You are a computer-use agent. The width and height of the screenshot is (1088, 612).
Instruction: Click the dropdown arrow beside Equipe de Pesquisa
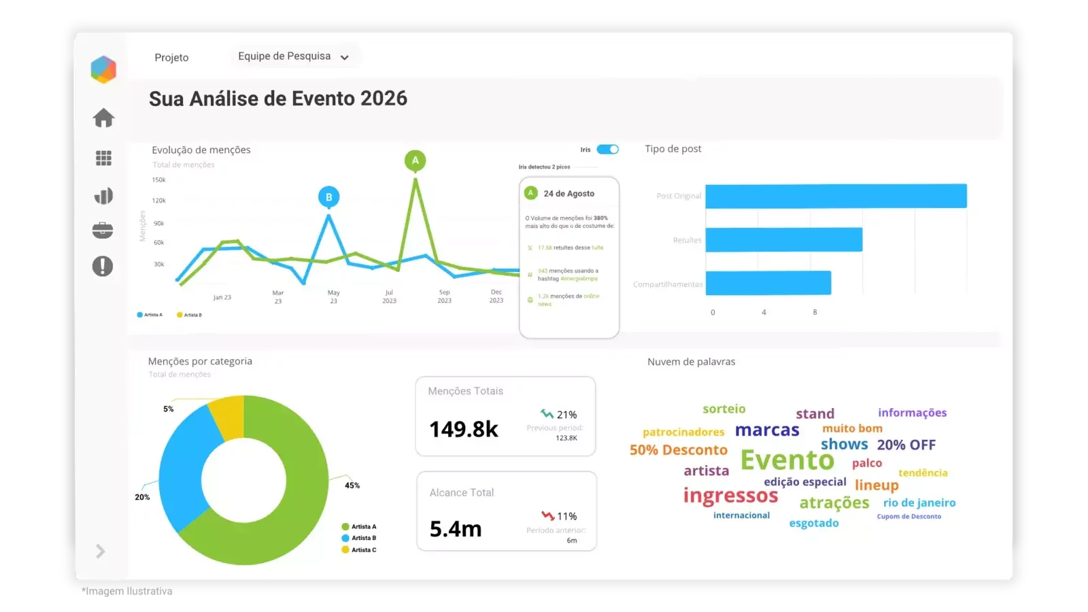[x=345, y=58]
